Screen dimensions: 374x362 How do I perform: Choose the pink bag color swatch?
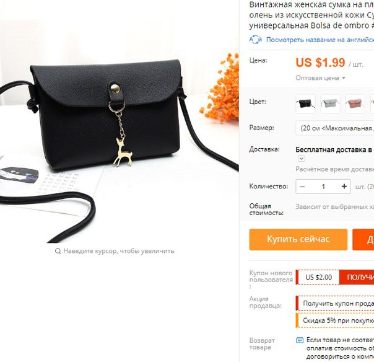tap(355, 104)
